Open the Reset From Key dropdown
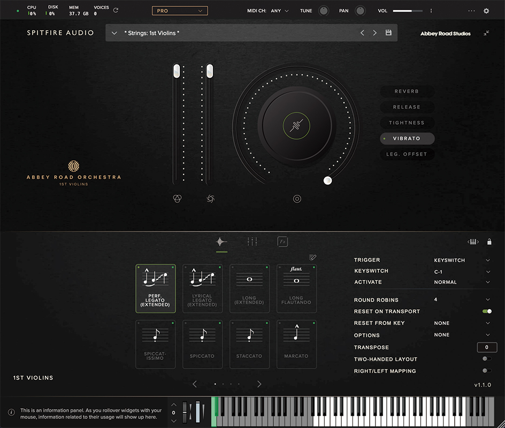The height and width of the screenshot is (428, 505). 462,323
